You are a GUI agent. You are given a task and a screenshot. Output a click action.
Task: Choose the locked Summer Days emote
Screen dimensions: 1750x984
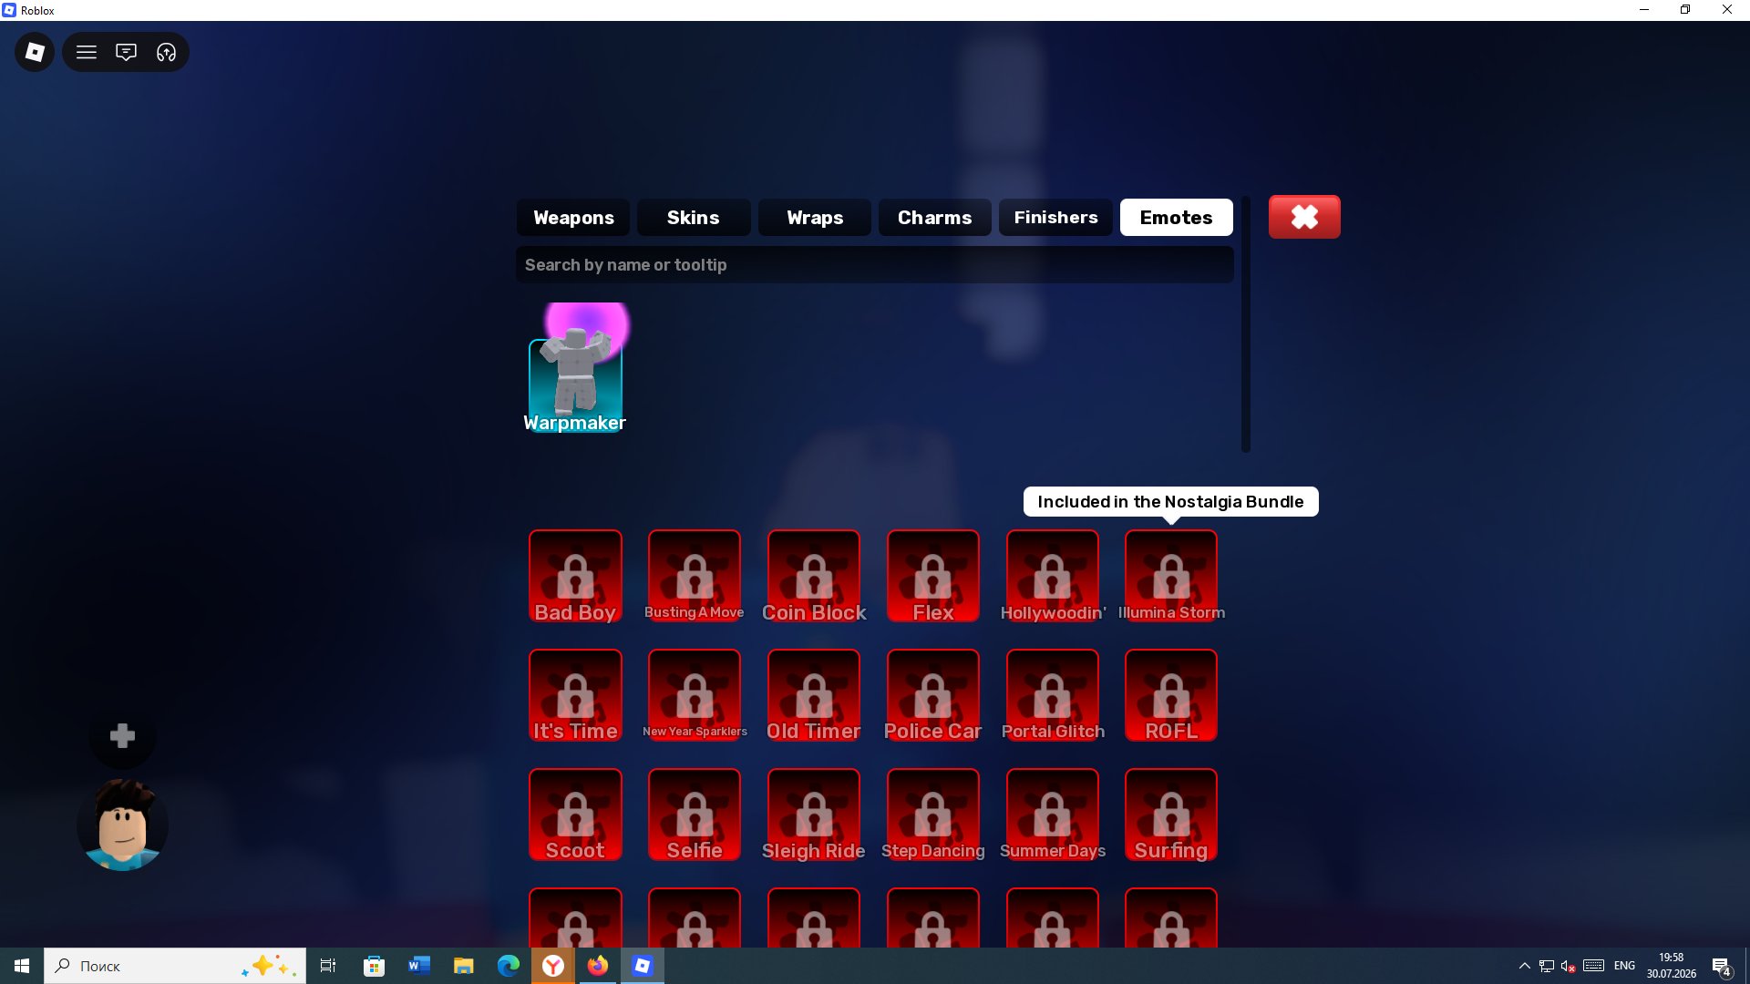coord(1053,815)
